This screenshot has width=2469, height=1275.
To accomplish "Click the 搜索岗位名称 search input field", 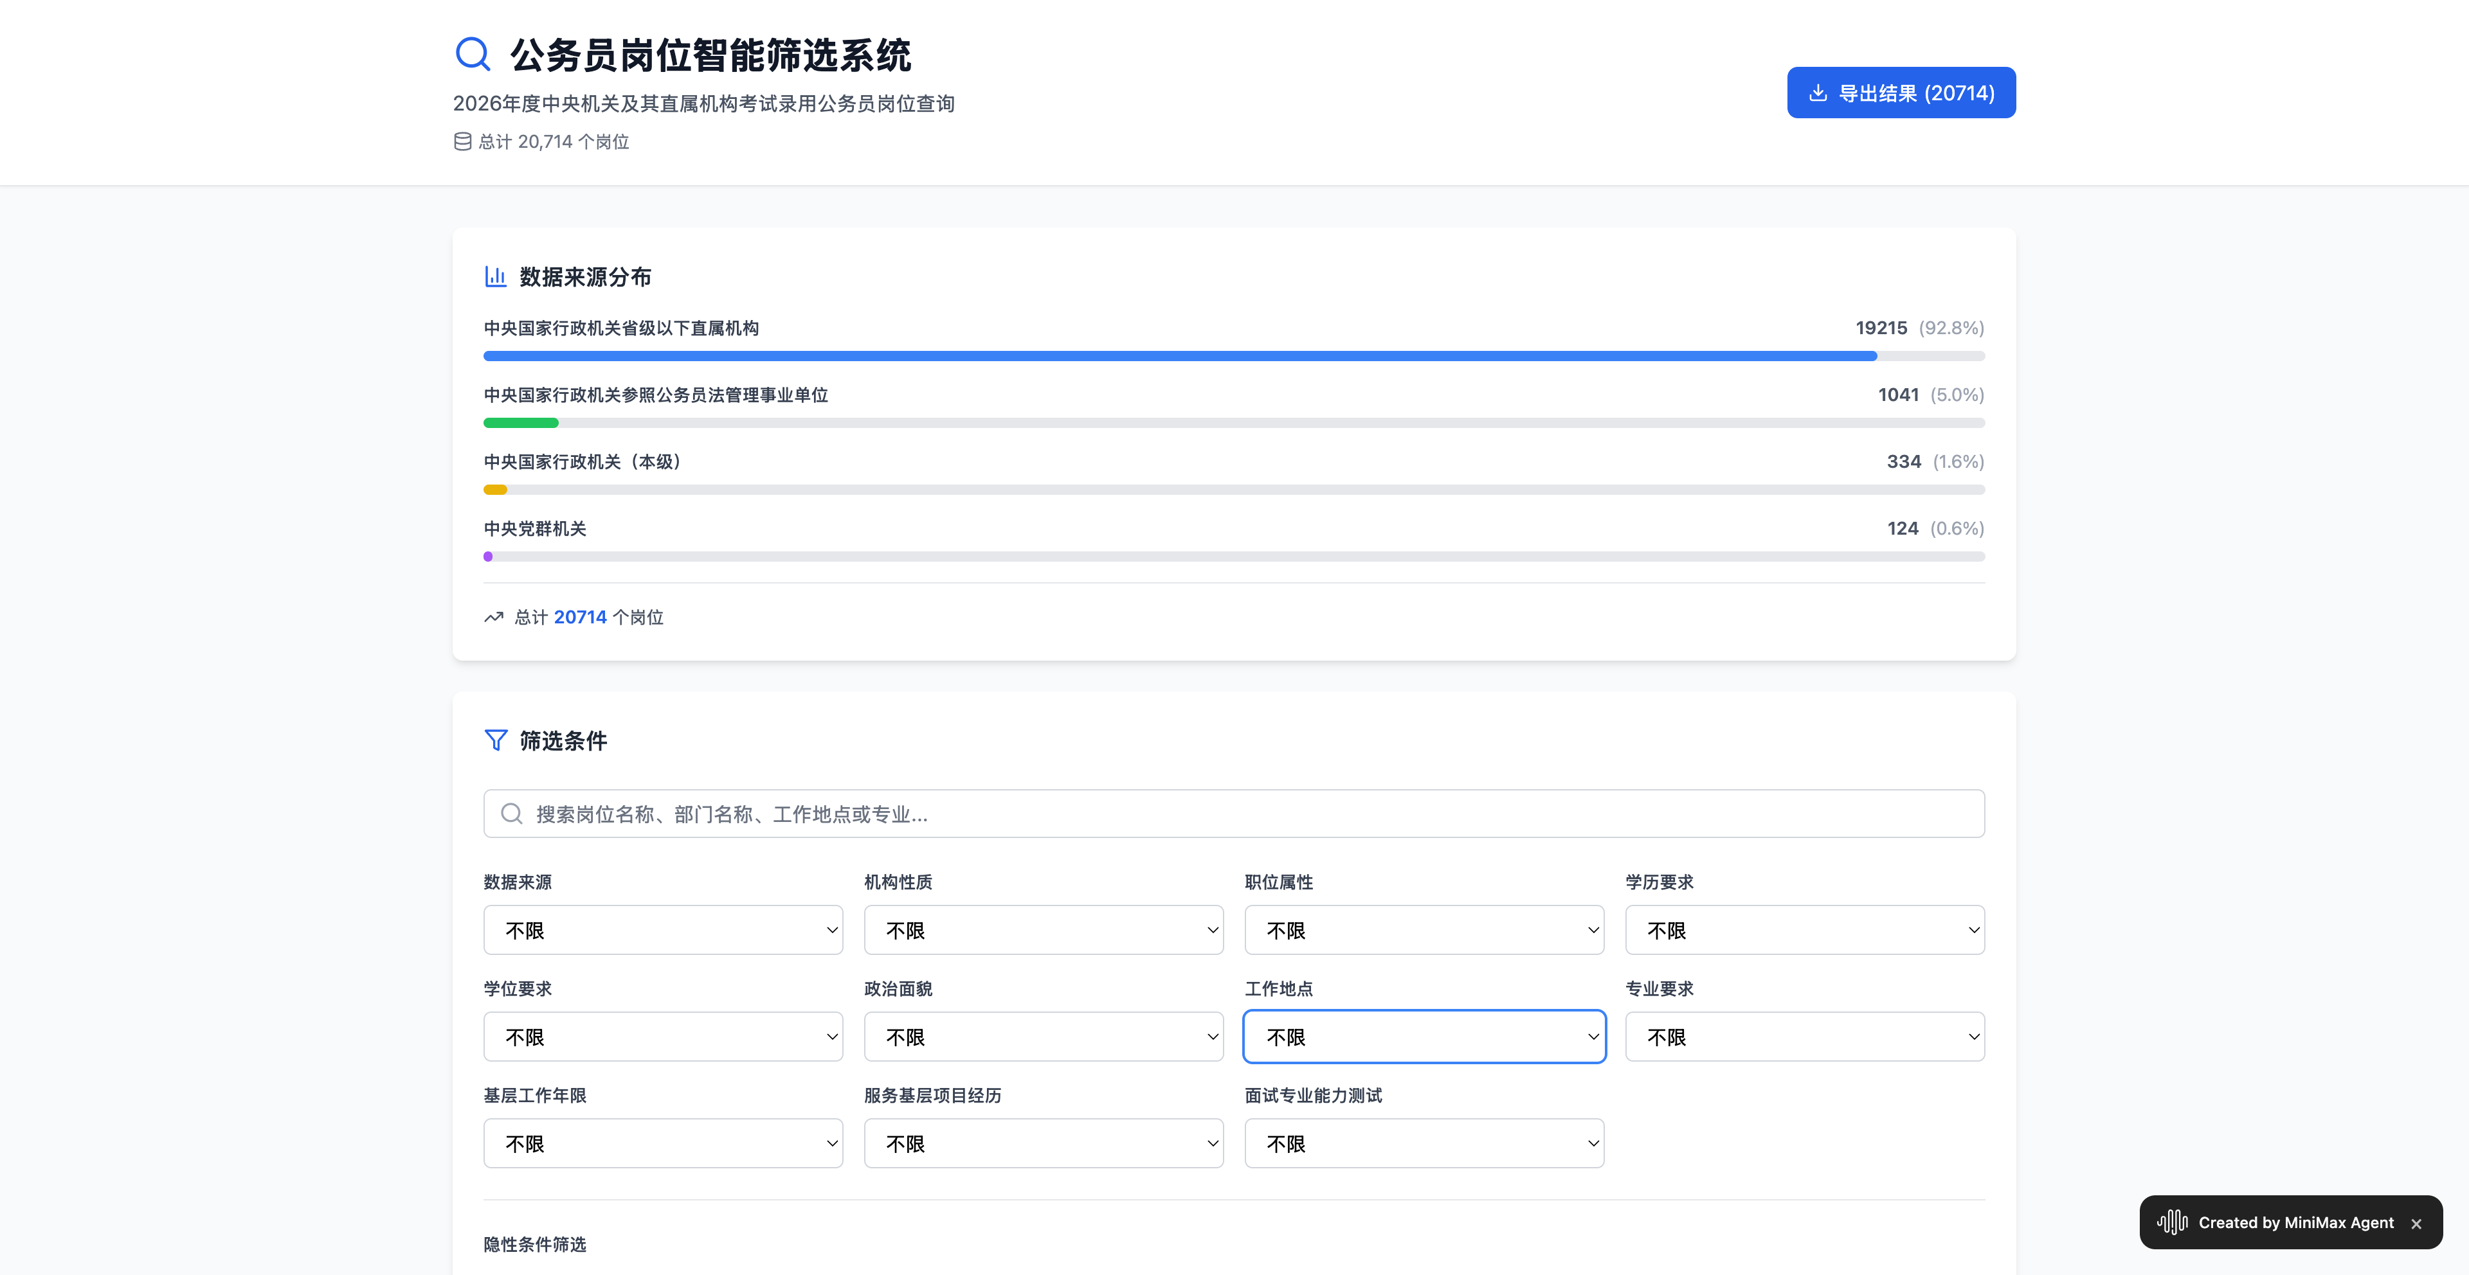I will 1246,814.
